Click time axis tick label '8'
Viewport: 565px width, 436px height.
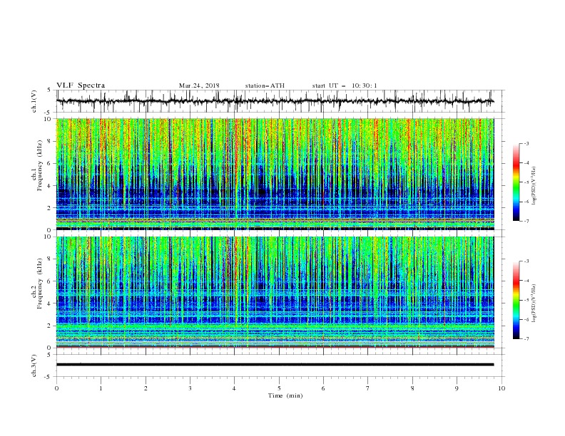(x=412, y=388)
